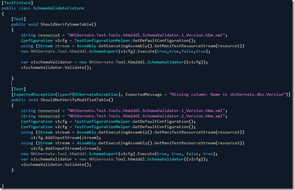This screenshot has height=190, width=294.
Task: Click the v1cfg.AddInputStream(stream) call
Action: point(66,138)
